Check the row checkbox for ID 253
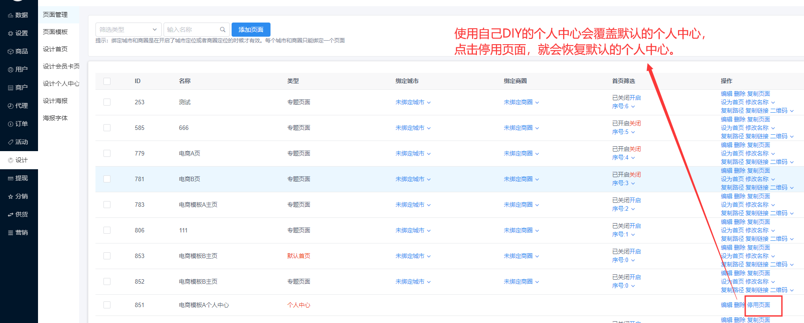The height and width of the screenshot is (323, 804). 107,102
